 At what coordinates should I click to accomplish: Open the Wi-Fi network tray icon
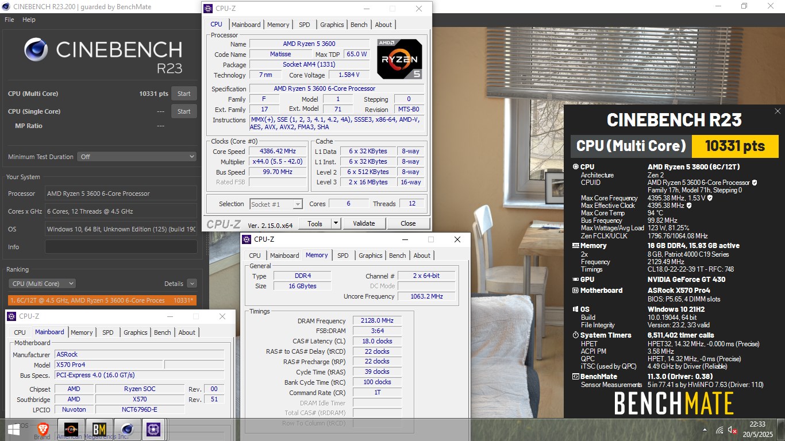pyautogui.click(x=719, y=430)
